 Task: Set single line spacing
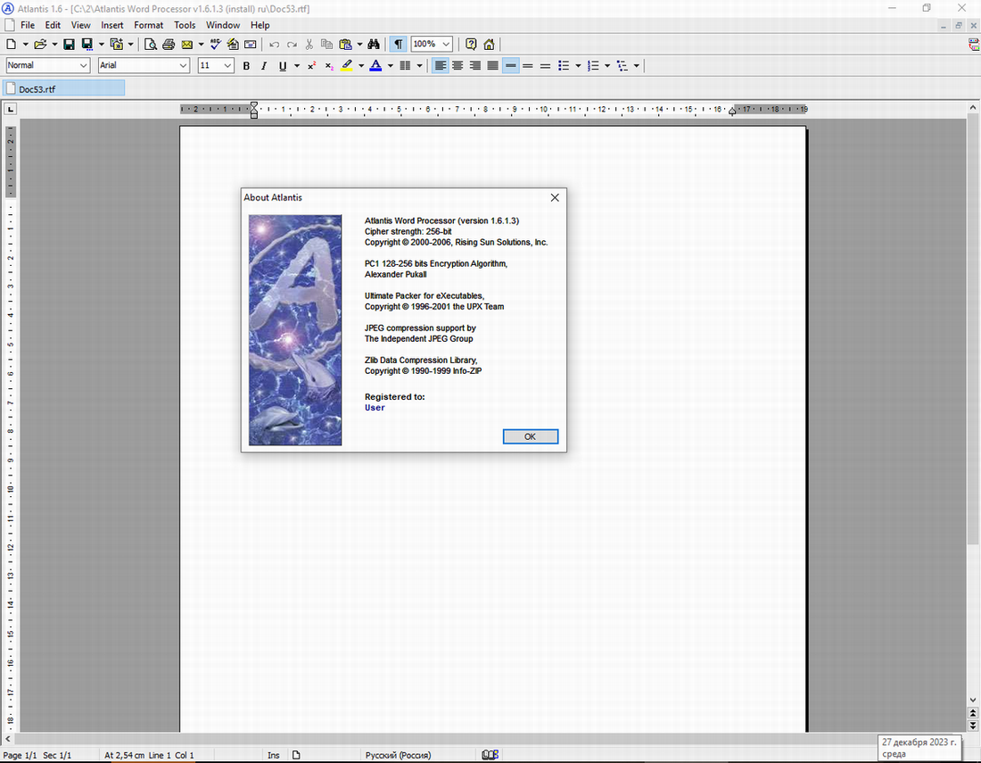[x=511, y=66]
